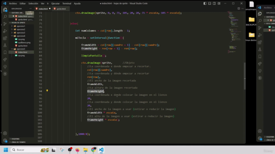
Task: Open ryuBlanco.png in the explorer
Action: (24, 42)
